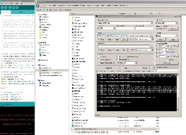This screenshot has height=135, width=186.
Task: Click the EEPROM section Go button
Action: click(x=124, y=50)
